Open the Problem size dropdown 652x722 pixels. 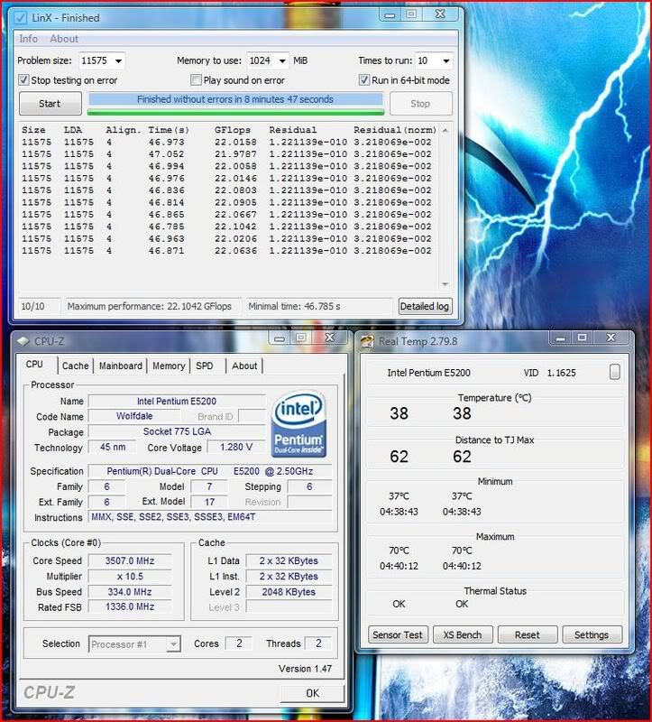point(119,60)
